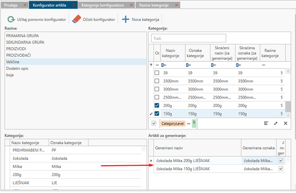Screen dimensions: 296x193
Task: Select čokolada row in lower category grid
Action: coord(75,158)
